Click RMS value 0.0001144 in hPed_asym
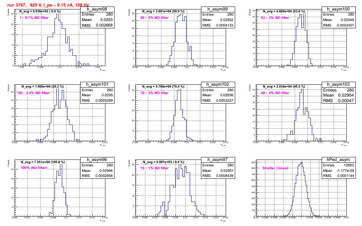This screenshot has width=362, height=226. 345,176
